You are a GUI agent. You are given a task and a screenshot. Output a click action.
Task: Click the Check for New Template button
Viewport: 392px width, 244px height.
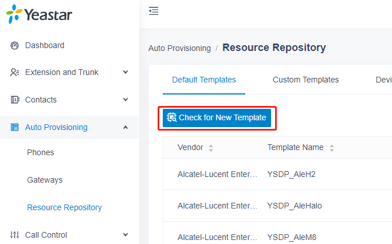coord(217,117)
